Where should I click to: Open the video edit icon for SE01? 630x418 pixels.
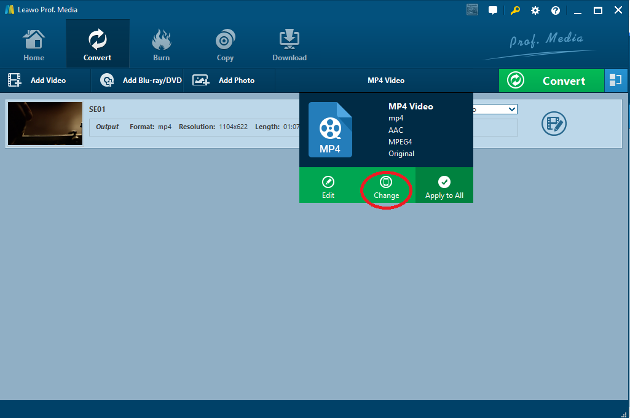554,124
